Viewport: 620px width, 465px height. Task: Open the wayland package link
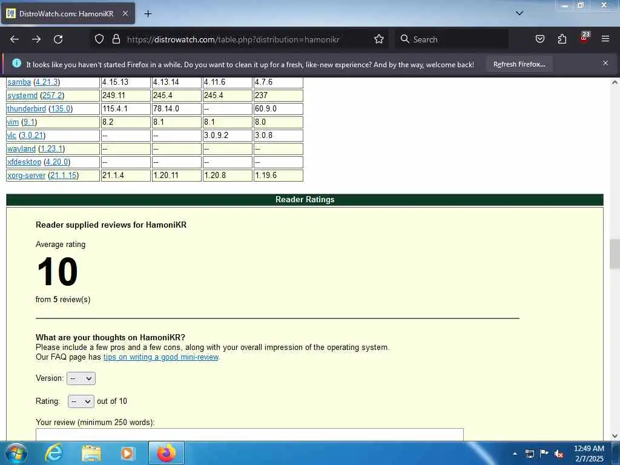click(21, 149)
